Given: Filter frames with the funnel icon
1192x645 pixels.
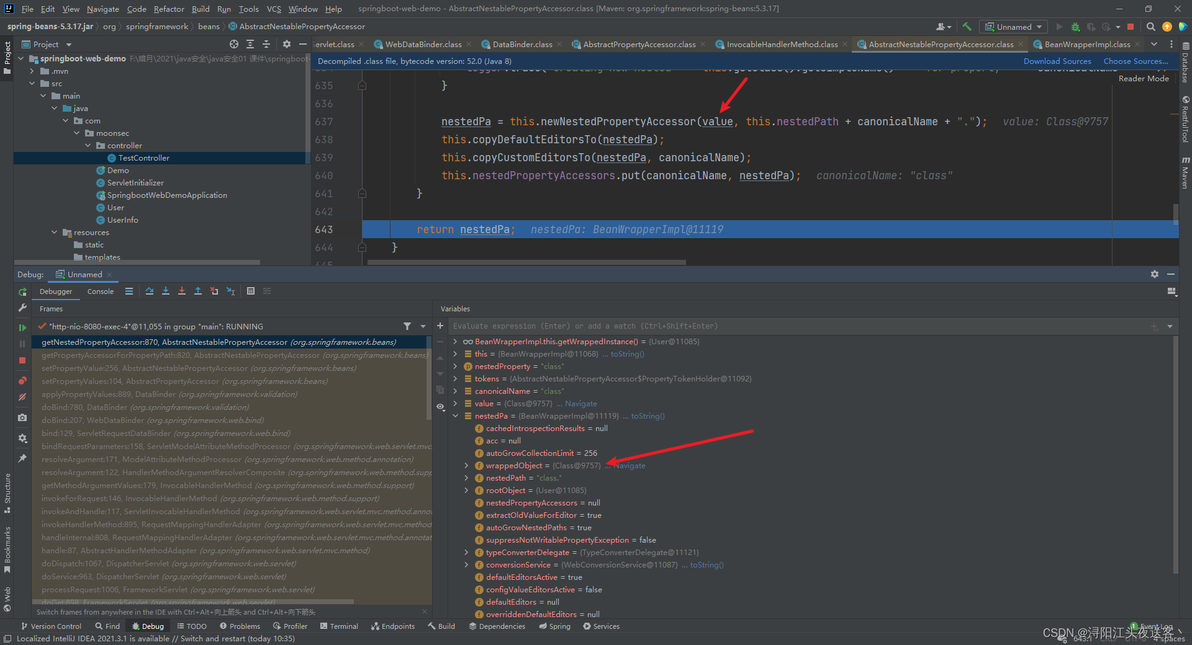Looking at the screenshot, I should (407, 326).
